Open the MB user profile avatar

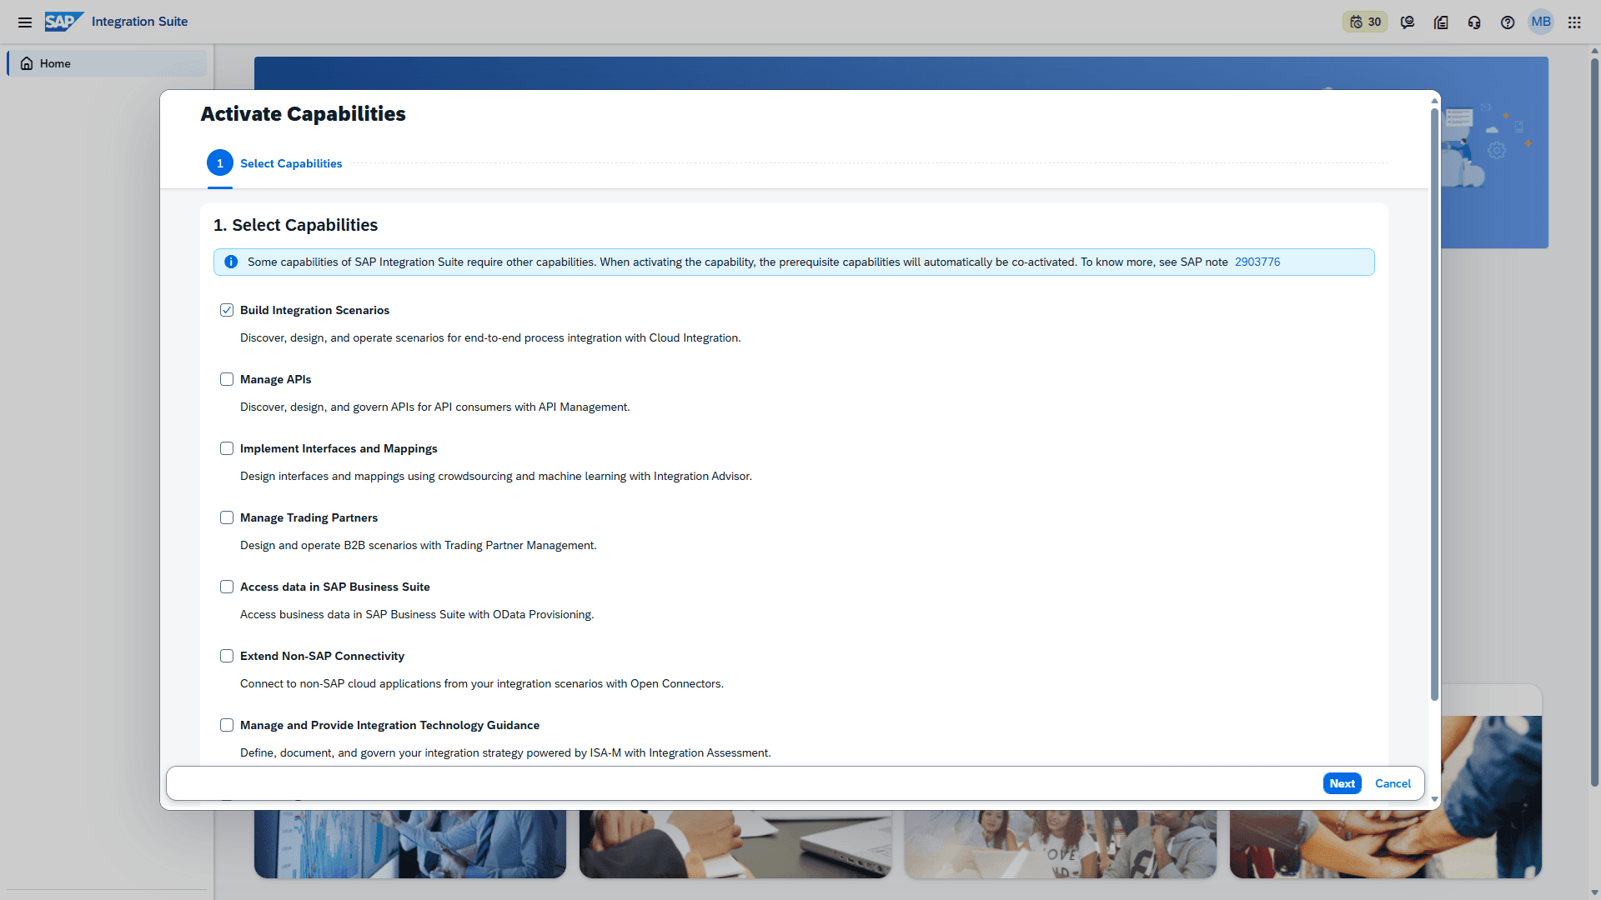[1541, 22]
